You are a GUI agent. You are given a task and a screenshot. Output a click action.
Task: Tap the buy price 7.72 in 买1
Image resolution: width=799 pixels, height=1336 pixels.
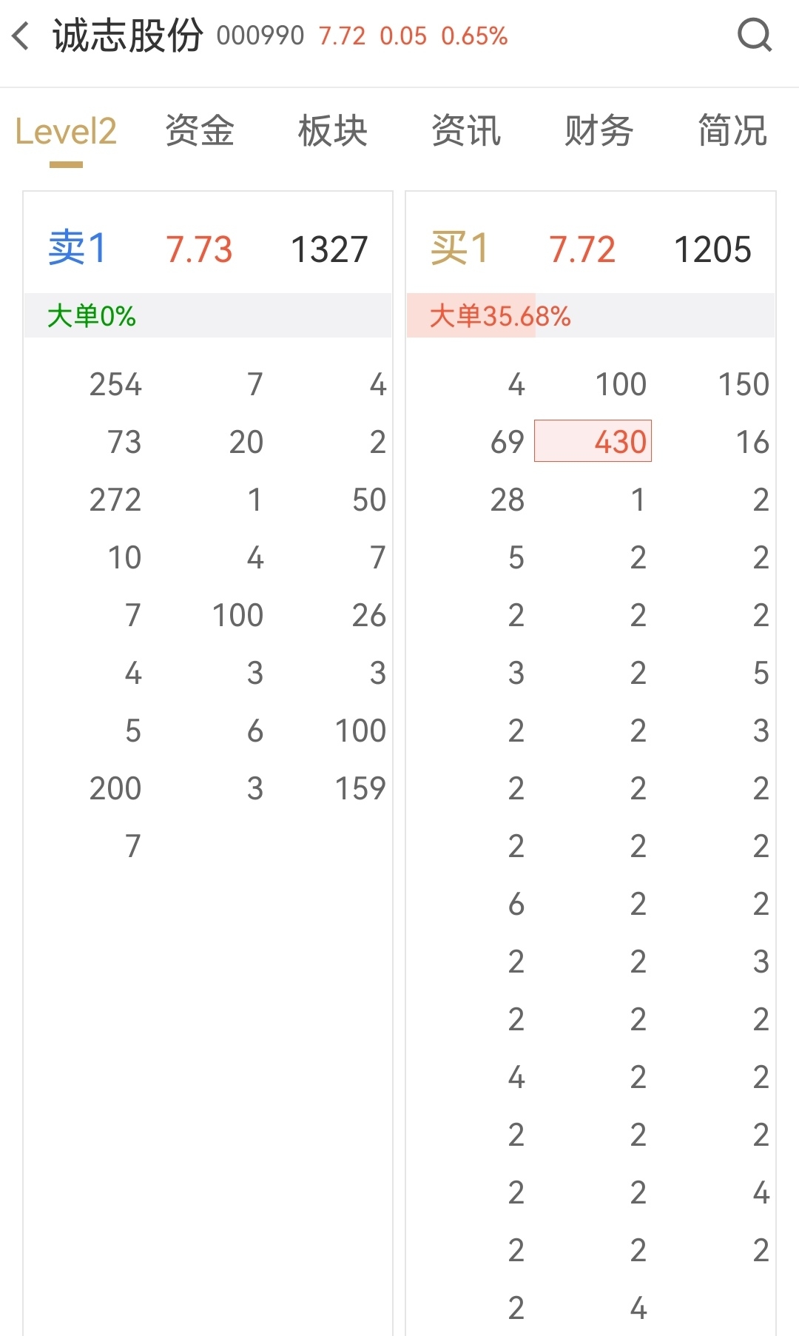[x=582, y=249]
